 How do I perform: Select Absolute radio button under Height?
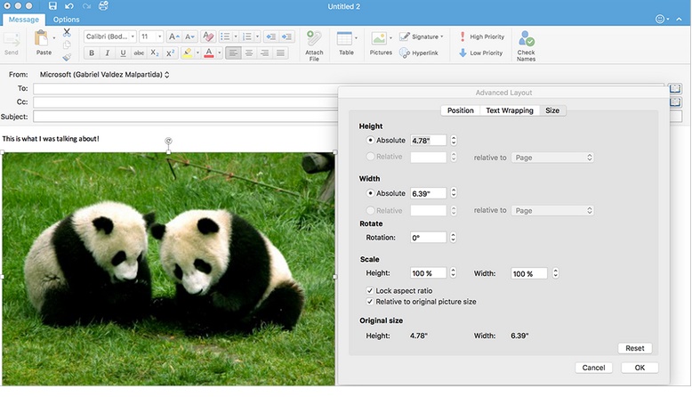point(370,140)
